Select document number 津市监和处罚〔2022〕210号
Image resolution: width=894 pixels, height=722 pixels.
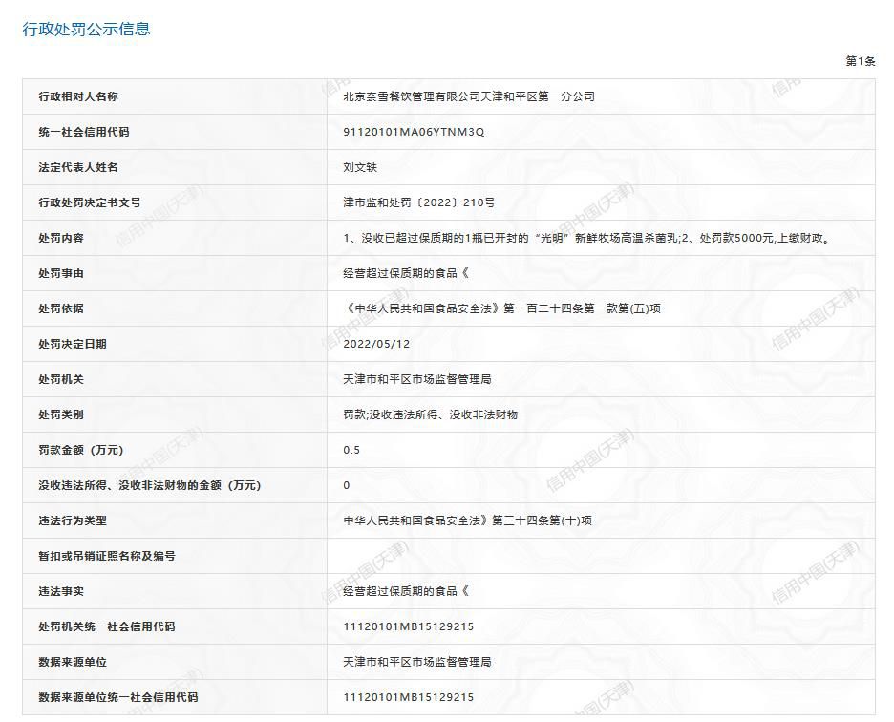tap(419, 202)
